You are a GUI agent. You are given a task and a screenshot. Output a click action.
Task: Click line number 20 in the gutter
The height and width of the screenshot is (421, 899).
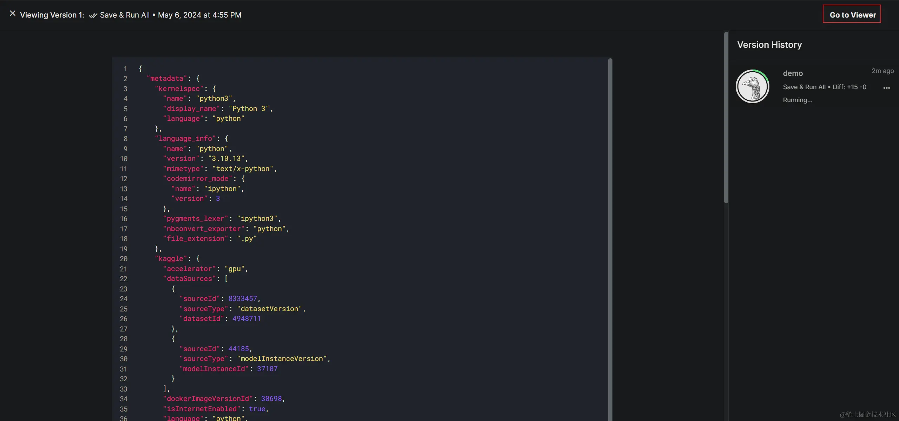coord(124,259)
